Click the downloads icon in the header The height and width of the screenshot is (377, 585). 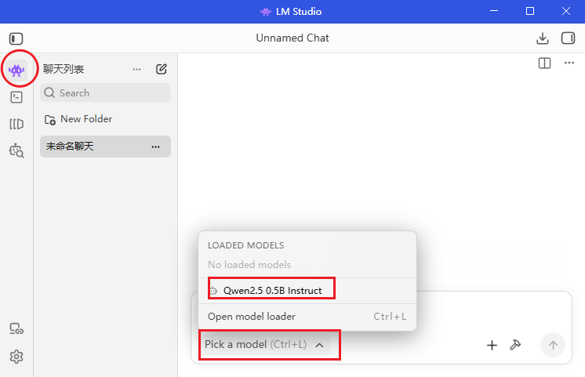click(543, 38)
